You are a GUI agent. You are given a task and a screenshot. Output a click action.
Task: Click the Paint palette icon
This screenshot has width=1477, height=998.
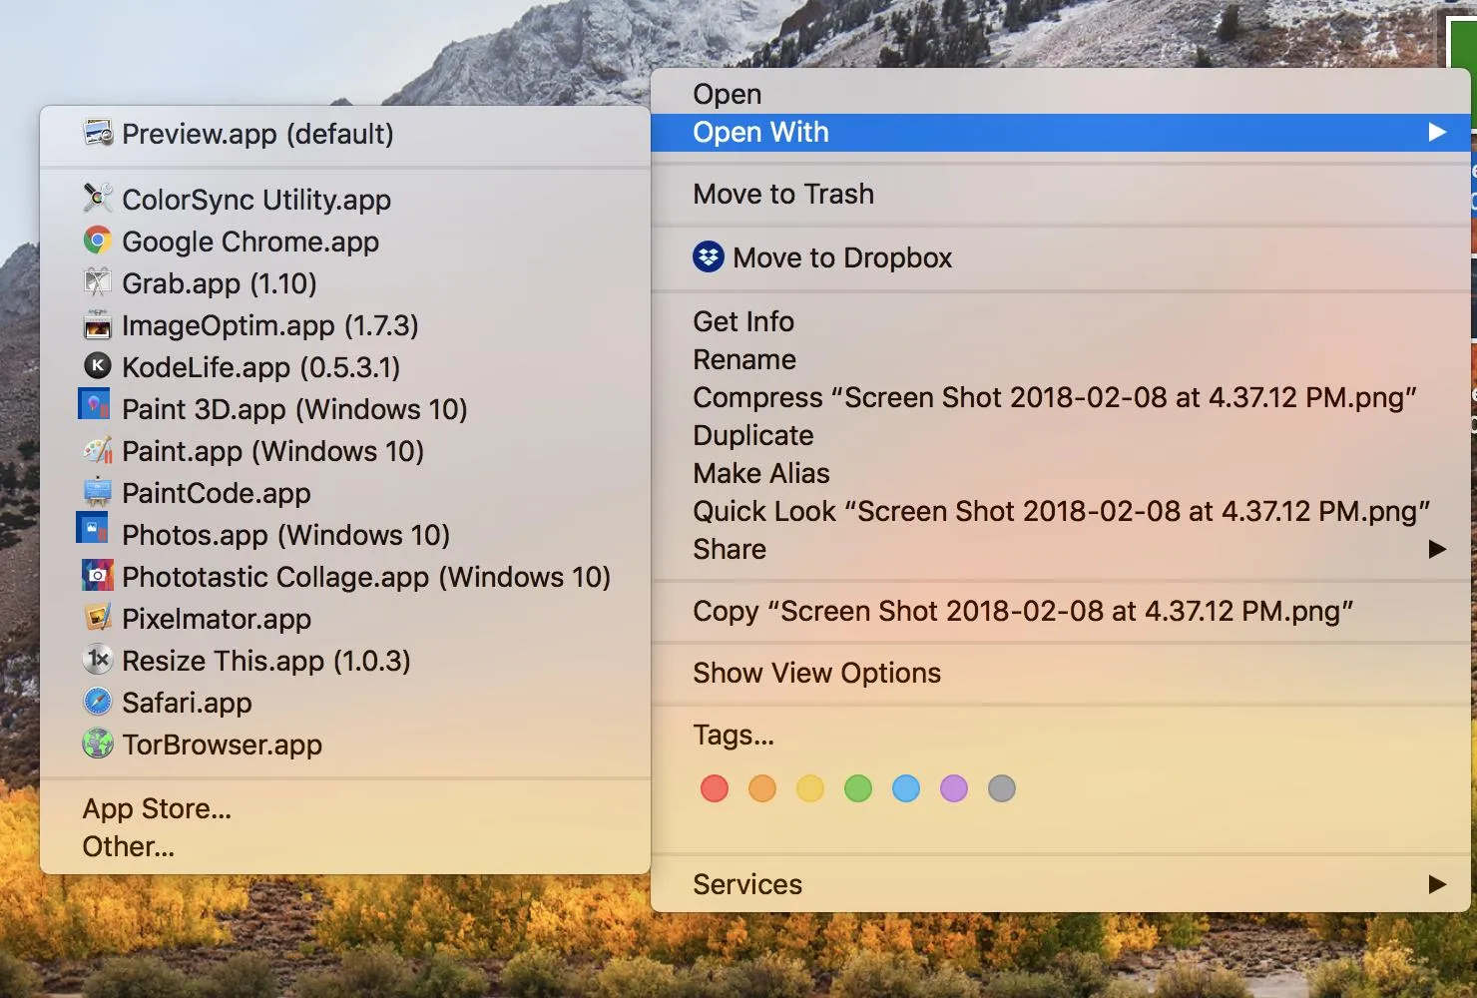coord(98,450)
